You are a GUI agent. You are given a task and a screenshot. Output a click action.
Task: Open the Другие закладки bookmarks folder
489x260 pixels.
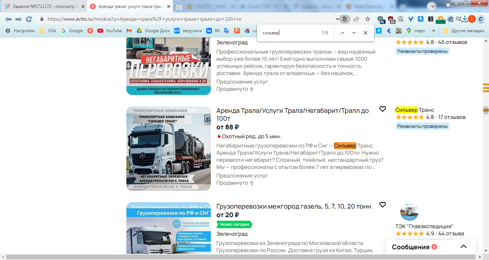464,31
